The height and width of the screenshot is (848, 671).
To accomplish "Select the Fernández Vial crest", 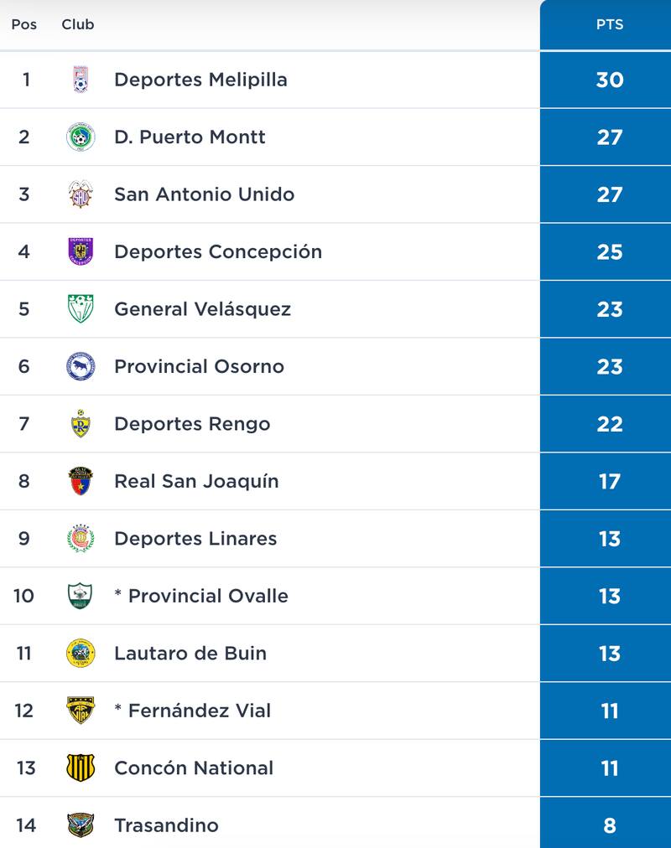I will coord(81,710).
